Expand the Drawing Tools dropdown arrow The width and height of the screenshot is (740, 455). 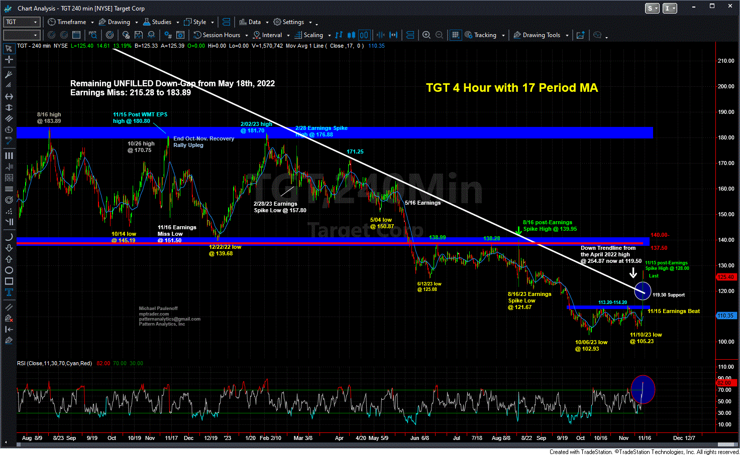pos(567,35)
